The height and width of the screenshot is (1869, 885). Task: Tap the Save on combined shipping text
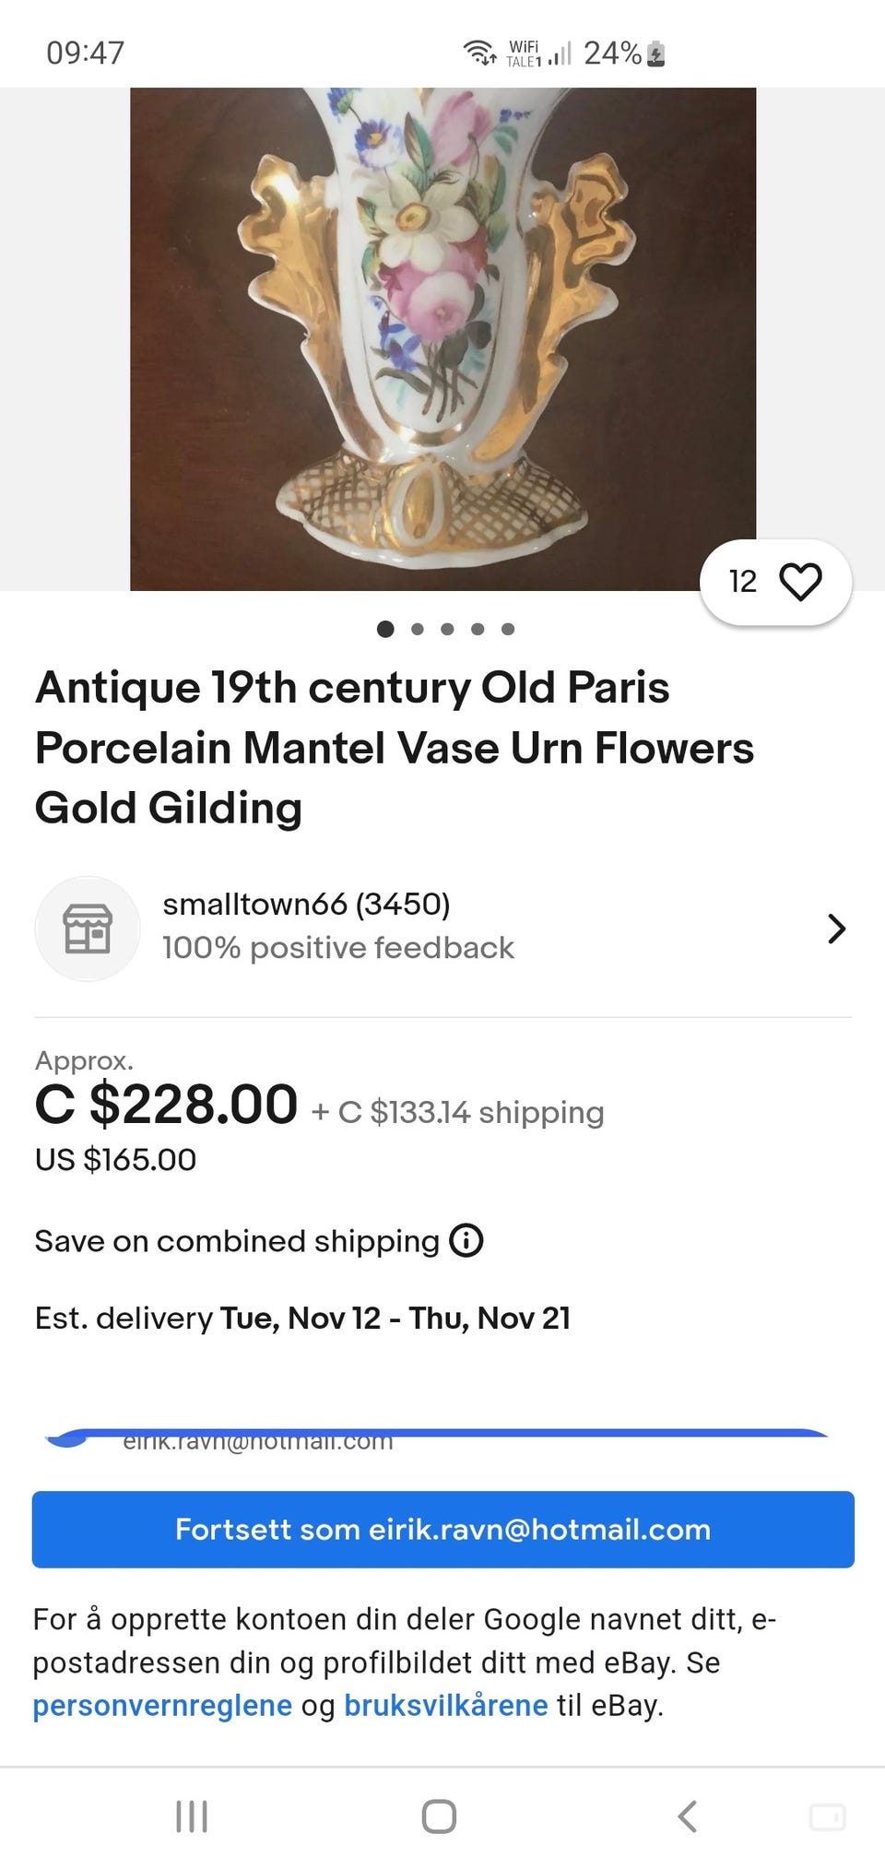click(x=237, y=1241)
